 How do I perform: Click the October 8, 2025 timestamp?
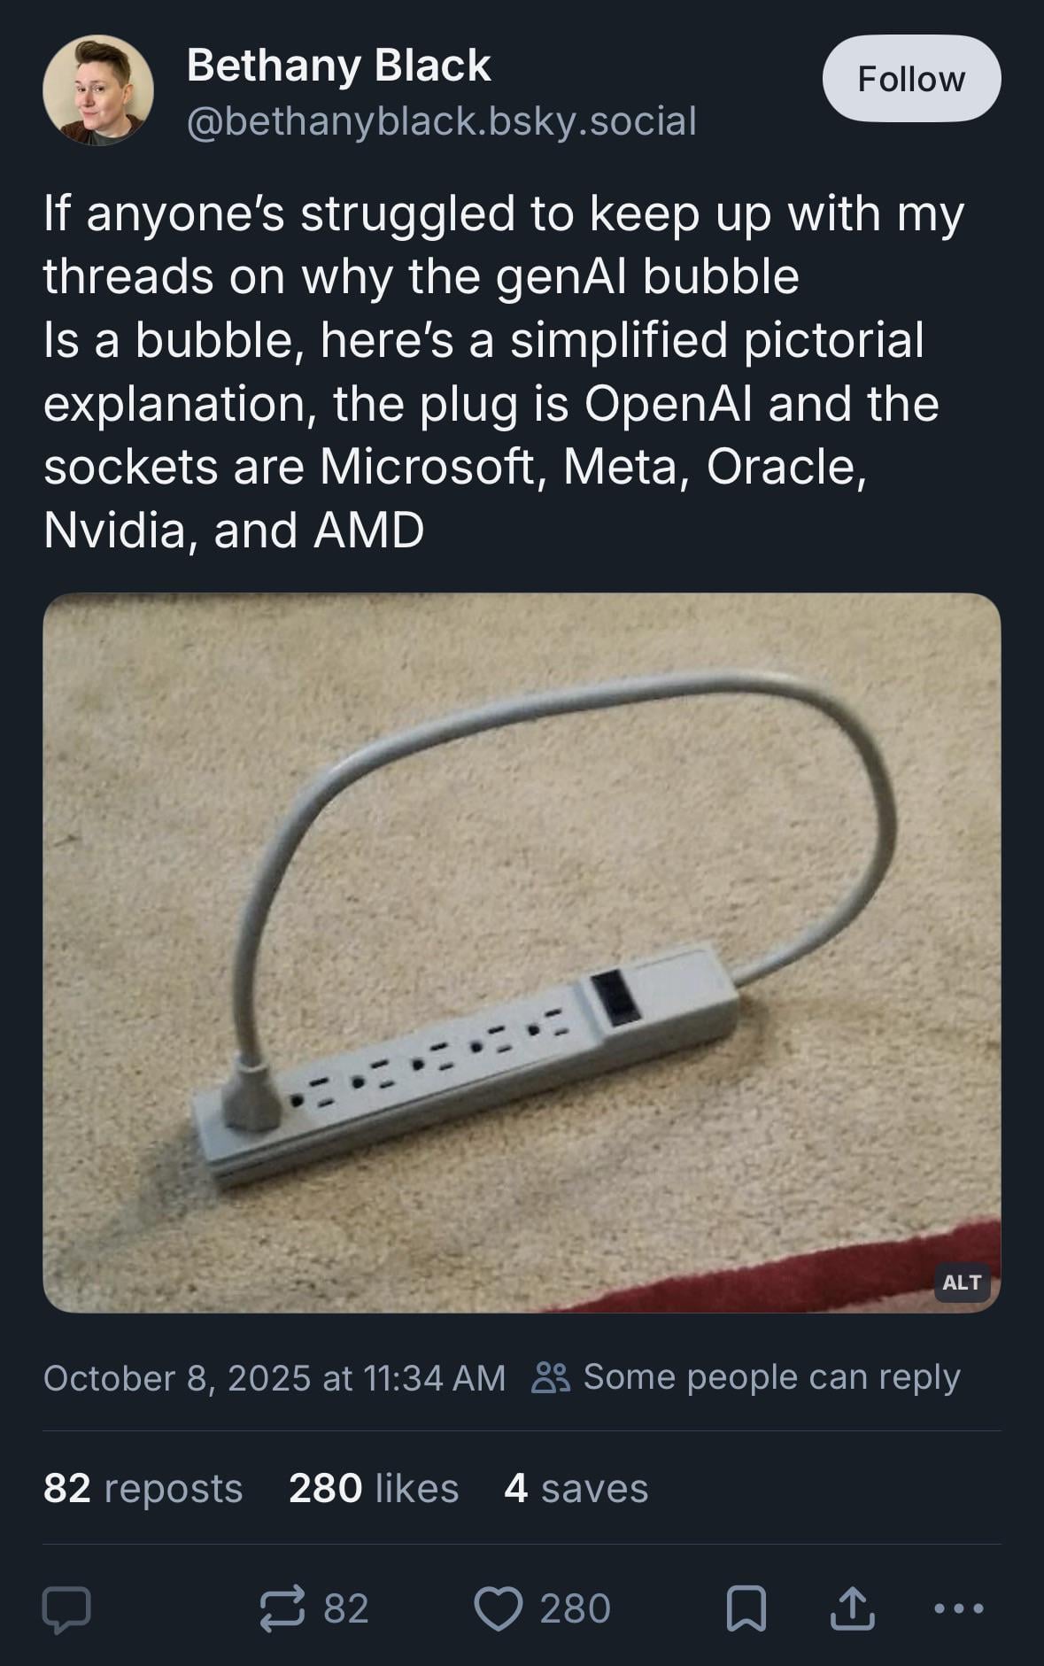point(274,1378)
